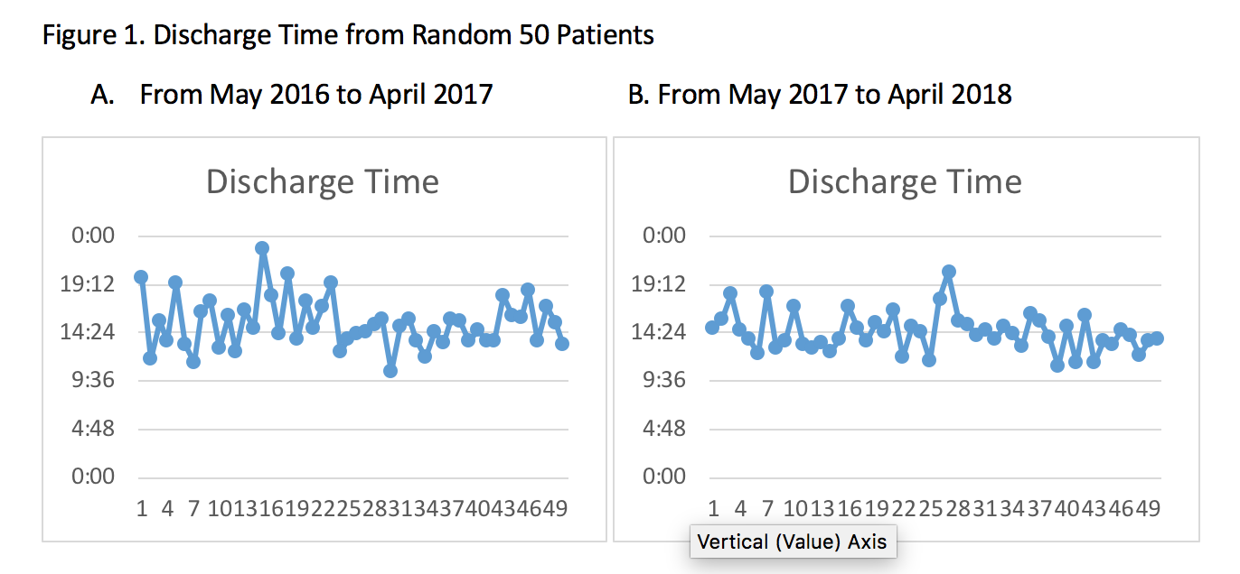Click the "Figure 1. Discharge Time" heading text
The height and width of the screenshot is (574, 1240).
[348, 36]
